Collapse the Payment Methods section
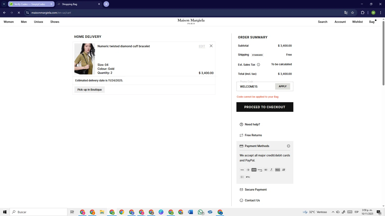The width and height of the screenshot is (385, 216). point(288,146)
